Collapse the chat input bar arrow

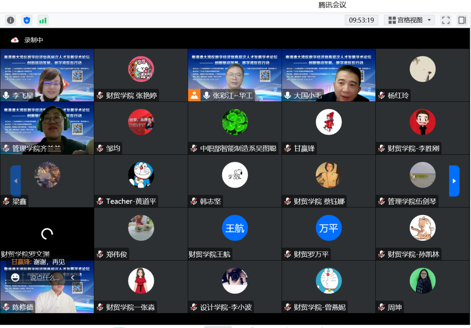(x=72, y=277)
